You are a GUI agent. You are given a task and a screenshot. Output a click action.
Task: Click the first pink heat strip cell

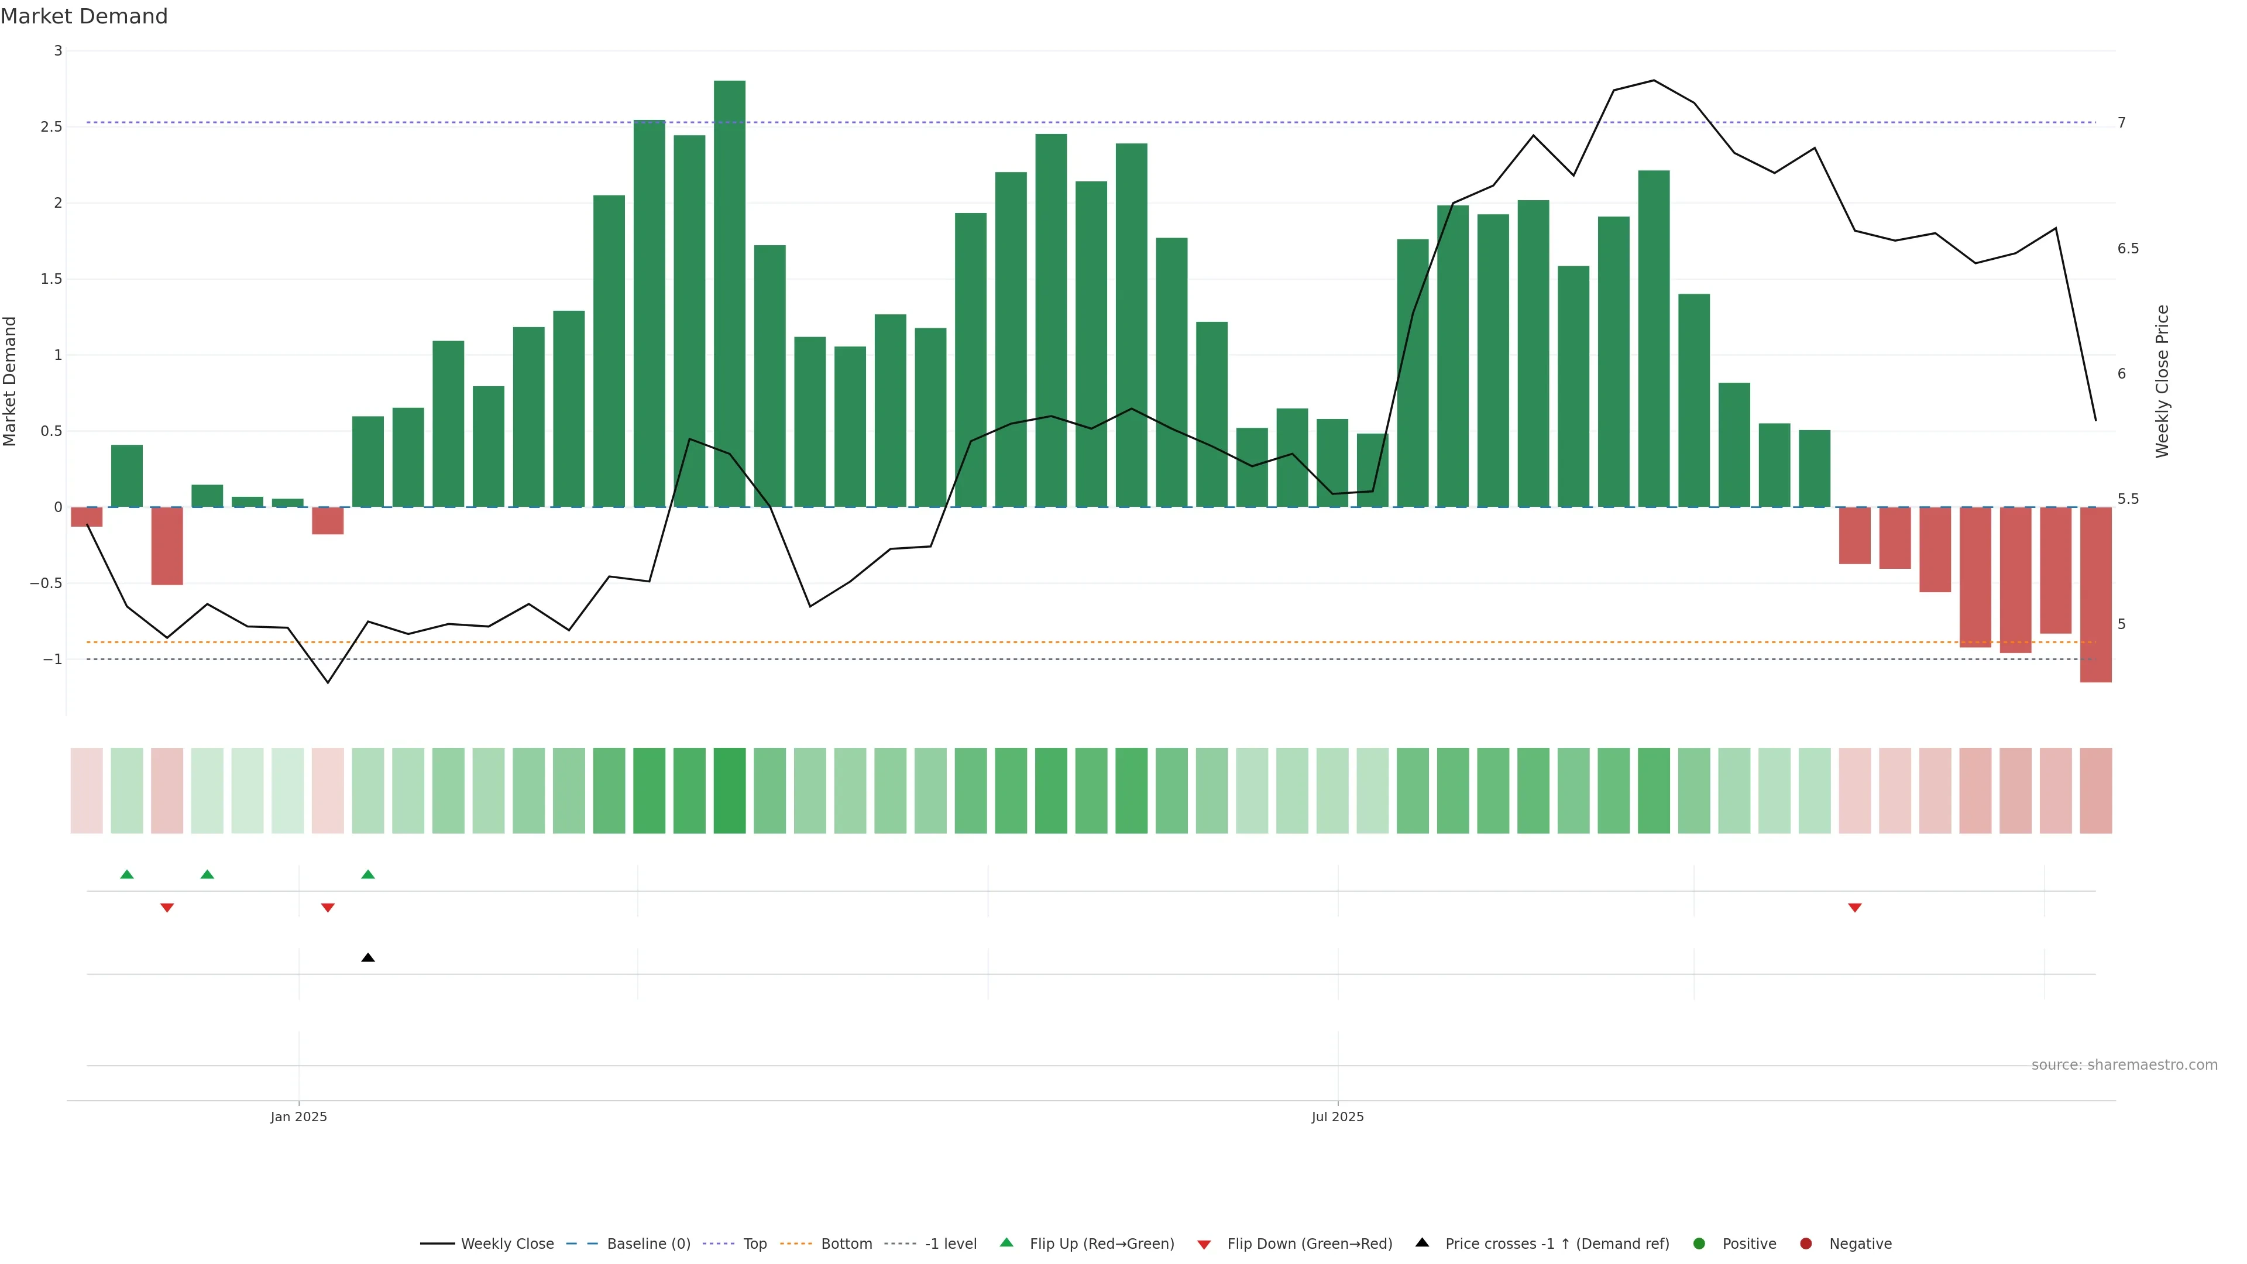point(87,791)
